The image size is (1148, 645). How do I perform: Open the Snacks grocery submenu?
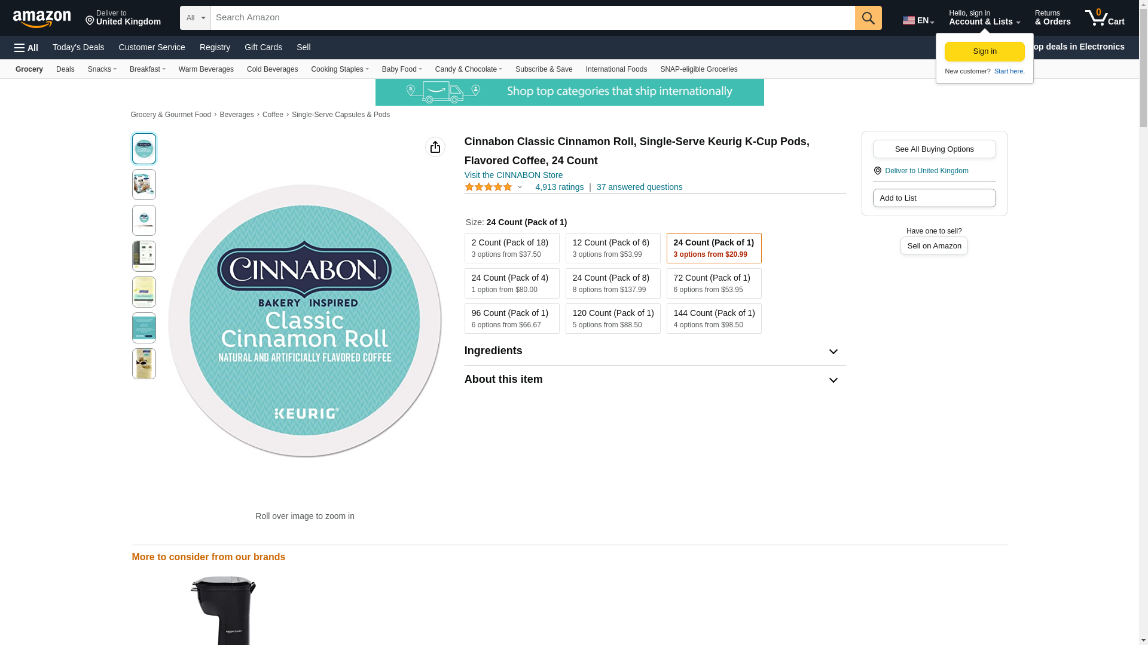point(102,69)
